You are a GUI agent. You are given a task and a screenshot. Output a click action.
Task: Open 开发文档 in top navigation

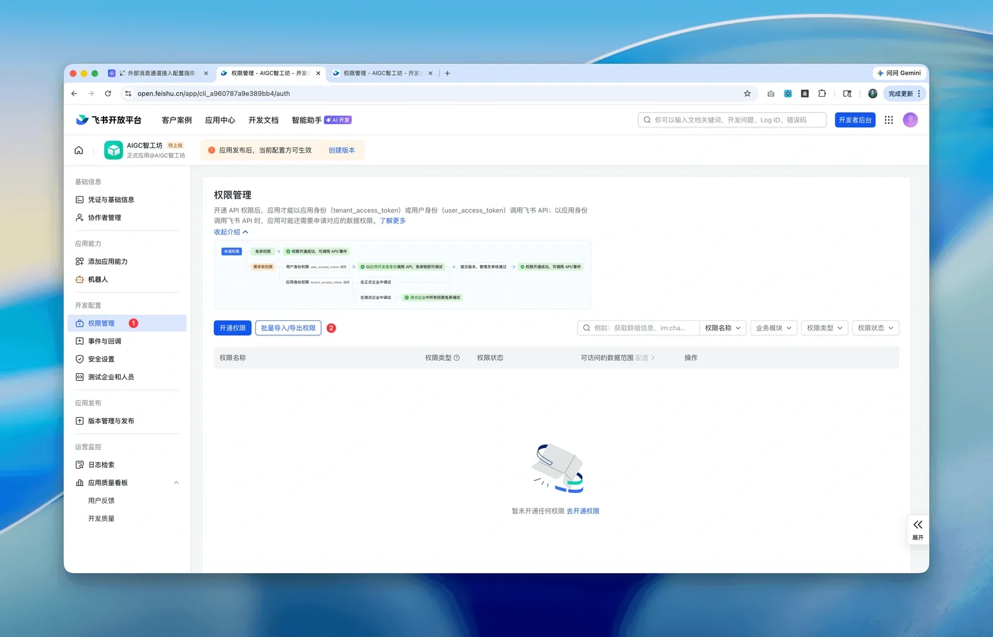click(264, 120)
